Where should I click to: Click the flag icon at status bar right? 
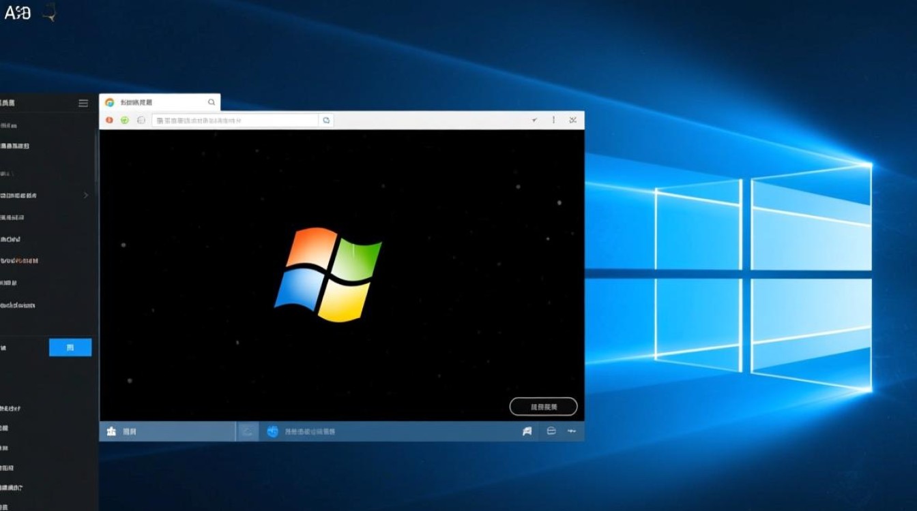(x=526, y=431)
